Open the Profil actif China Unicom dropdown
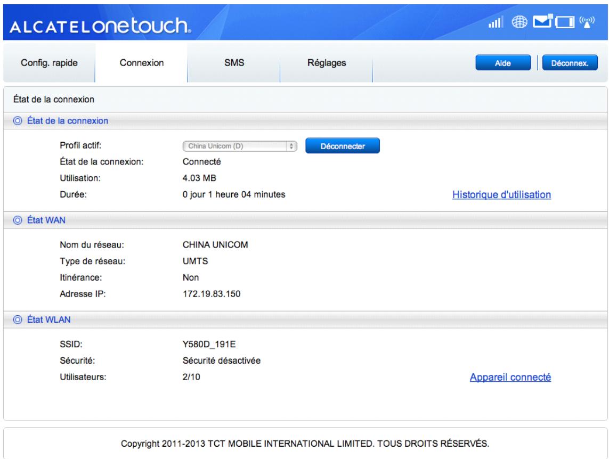The height and width of the screenshot is (459, 609). [x=240, y=146]
